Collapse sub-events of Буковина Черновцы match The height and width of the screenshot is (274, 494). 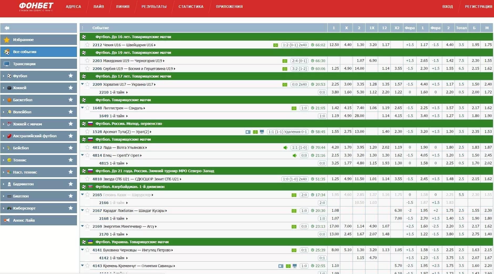coord(82,250)
